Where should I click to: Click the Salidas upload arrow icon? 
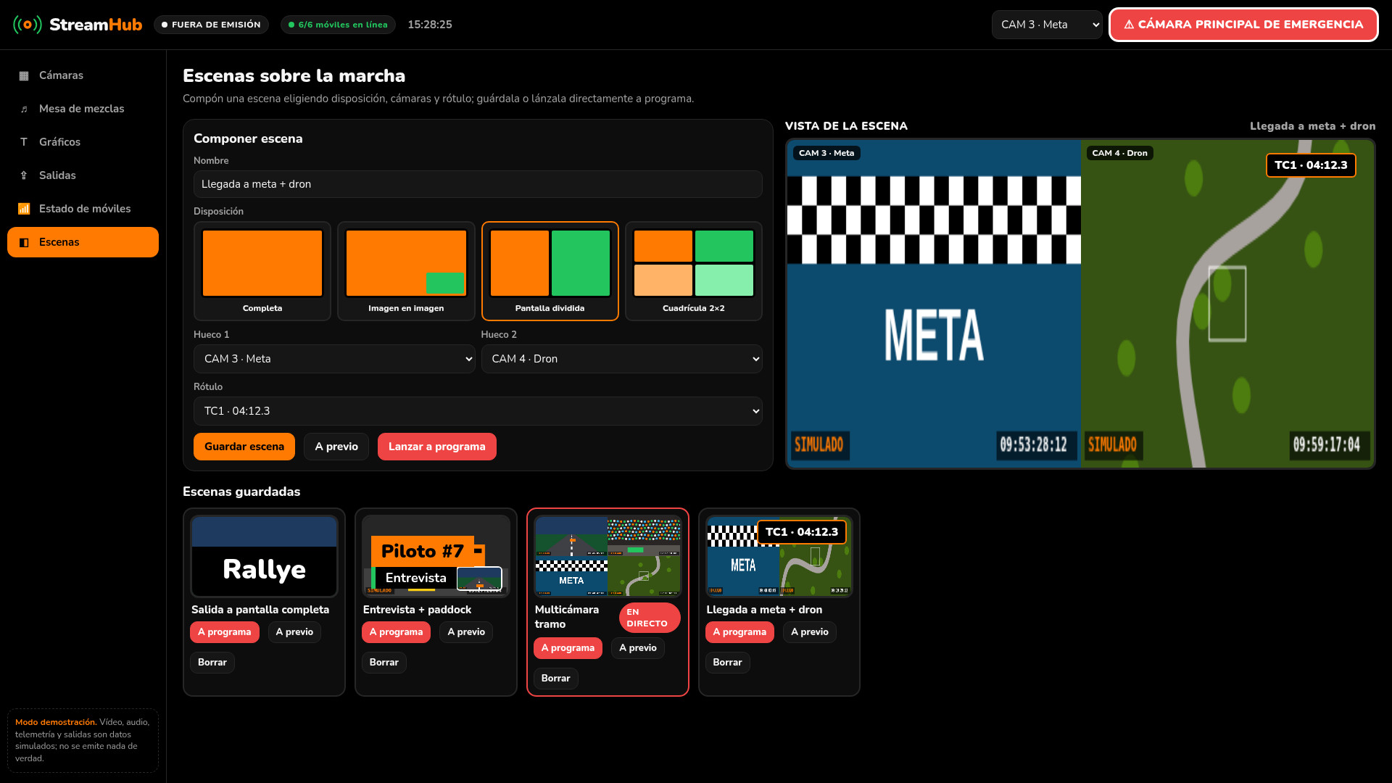tap(24, 175)
